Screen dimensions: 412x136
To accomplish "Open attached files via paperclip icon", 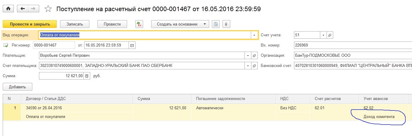I will click(226, 24).
